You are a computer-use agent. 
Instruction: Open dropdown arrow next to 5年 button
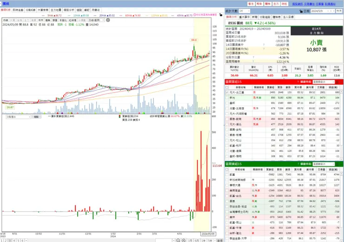pos(214,241)
